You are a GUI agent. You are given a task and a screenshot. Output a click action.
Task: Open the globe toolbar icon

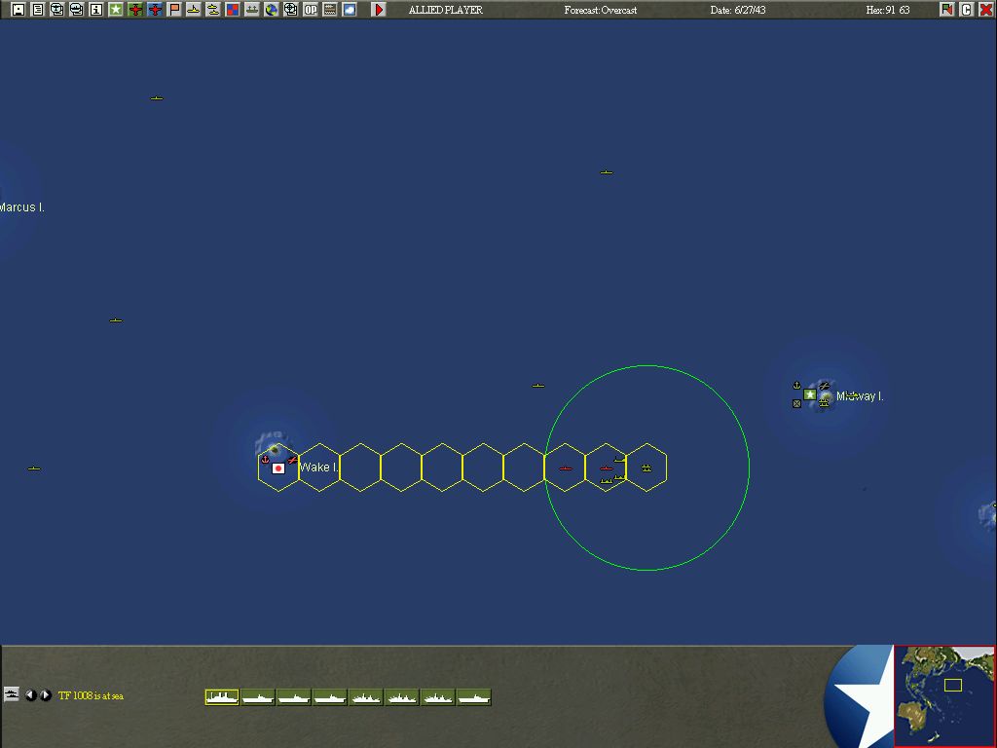pyautogui.click(x=272, y=10)
